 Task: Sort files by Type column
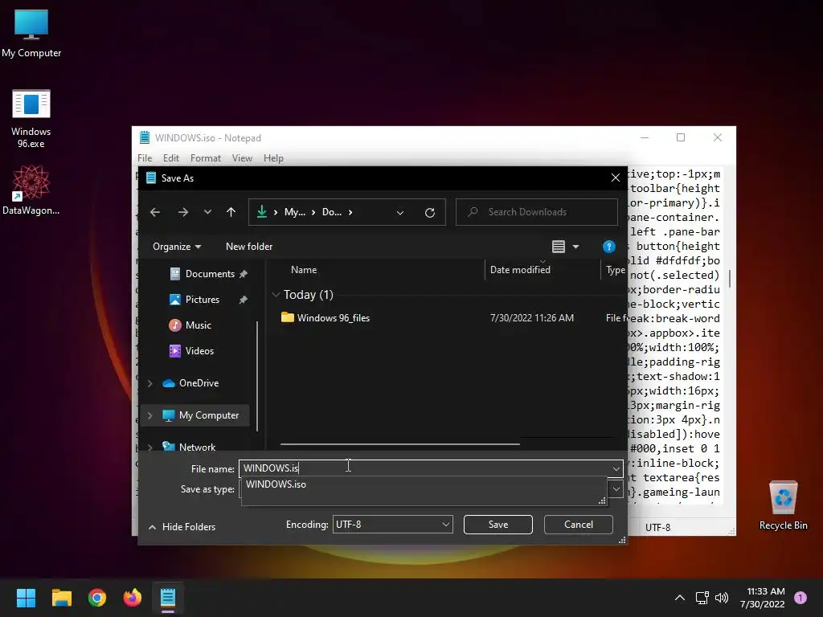point(615,270)
